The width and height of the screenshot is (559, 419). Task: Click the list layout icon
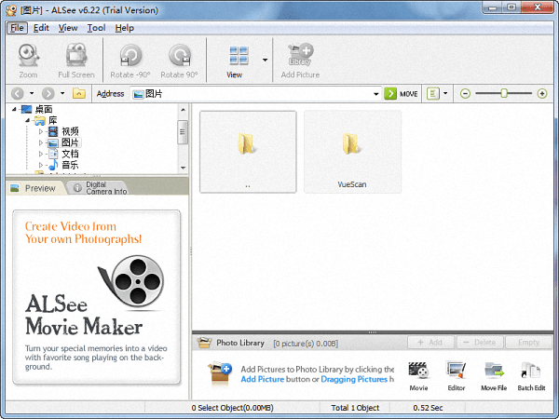point(433,94)
